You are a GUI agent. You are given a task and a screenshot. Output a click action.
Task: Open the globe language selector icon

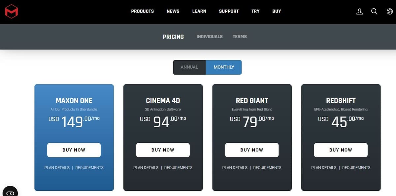pos(389,12)
